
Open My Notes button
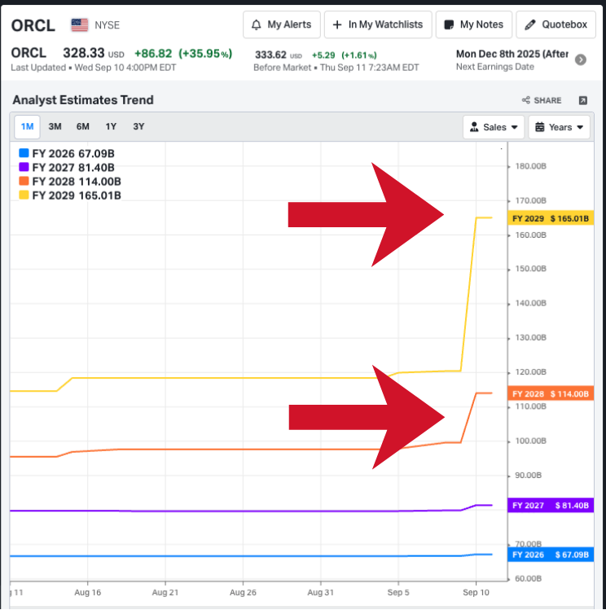point(474,24)
